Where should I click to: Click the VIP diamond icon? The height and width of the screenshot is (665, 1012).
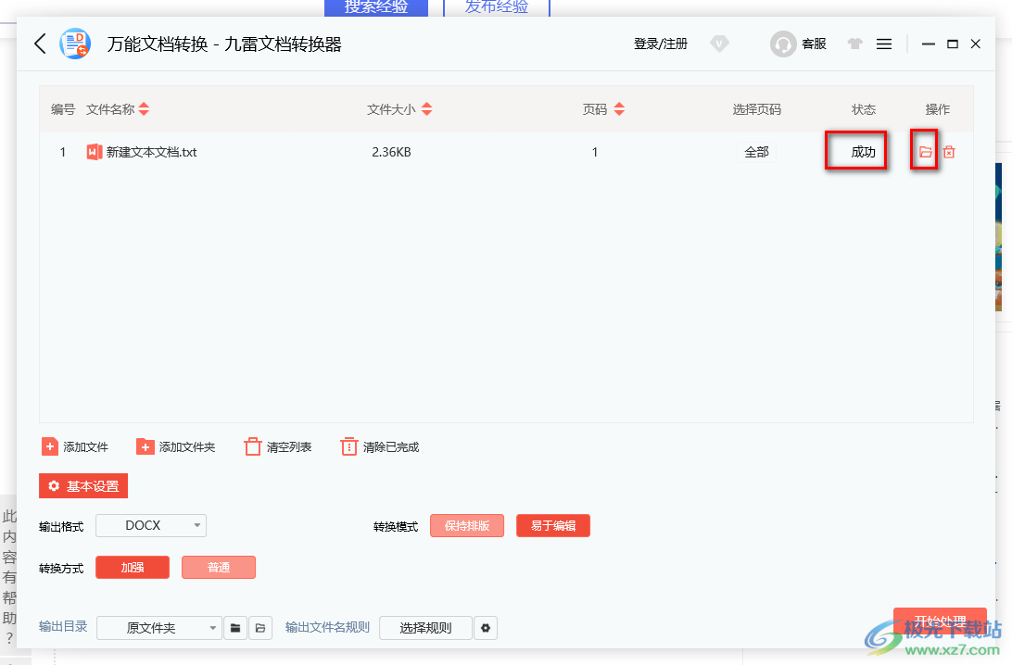click(x=719, y=44)
